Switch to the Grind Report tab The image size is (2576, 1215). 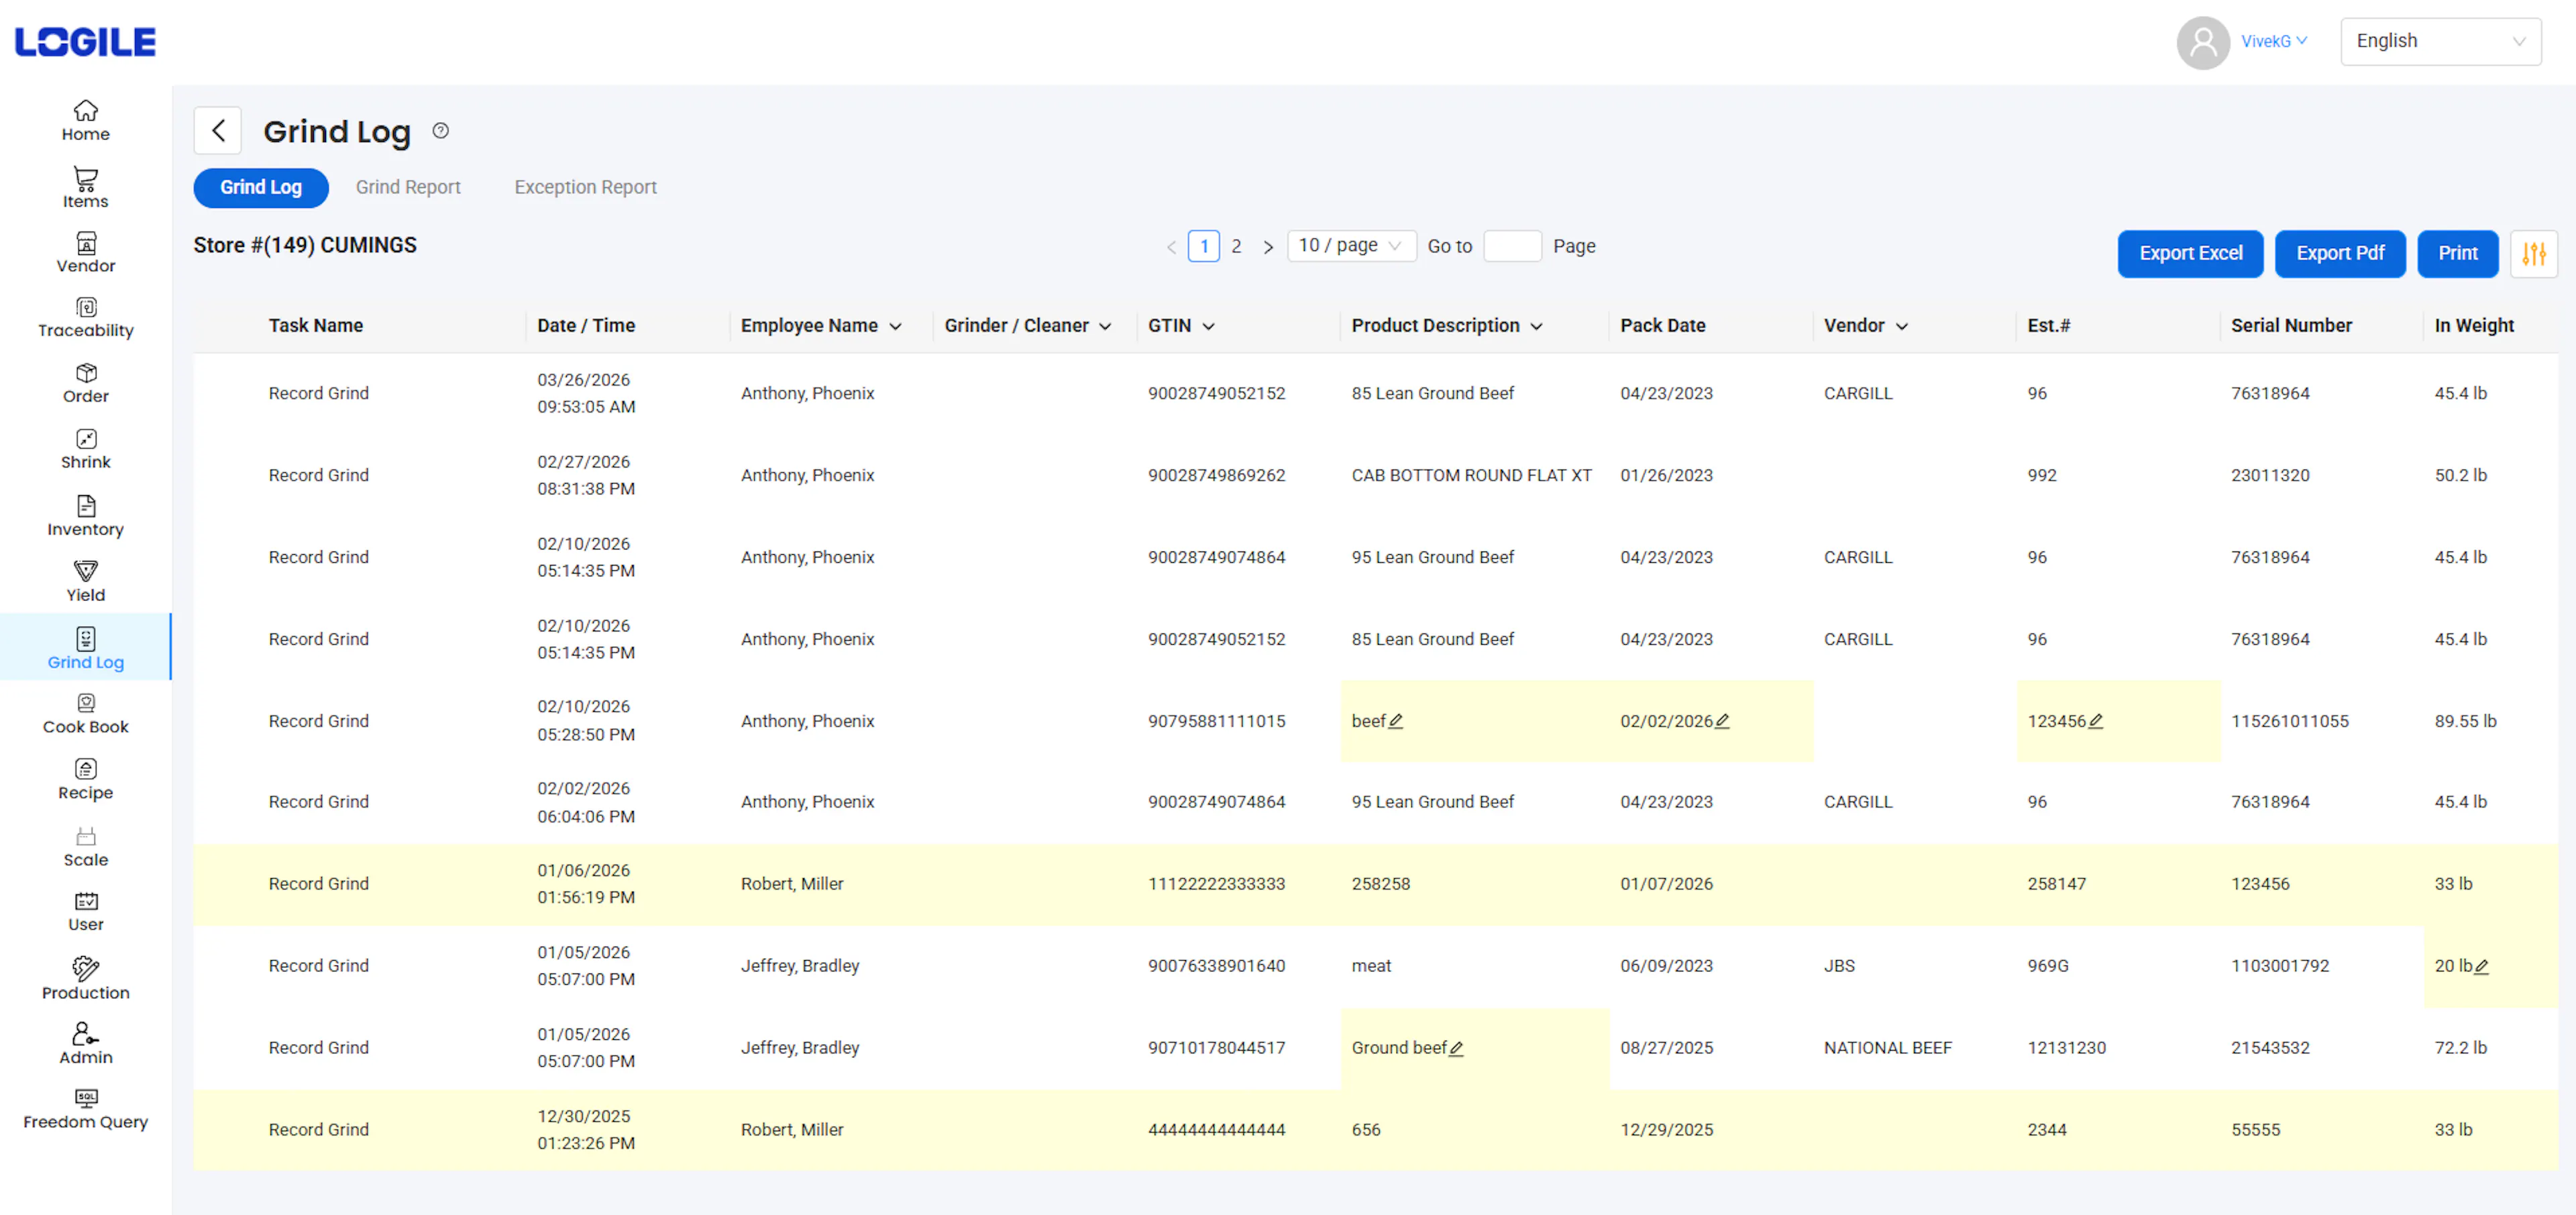[408, 187]
